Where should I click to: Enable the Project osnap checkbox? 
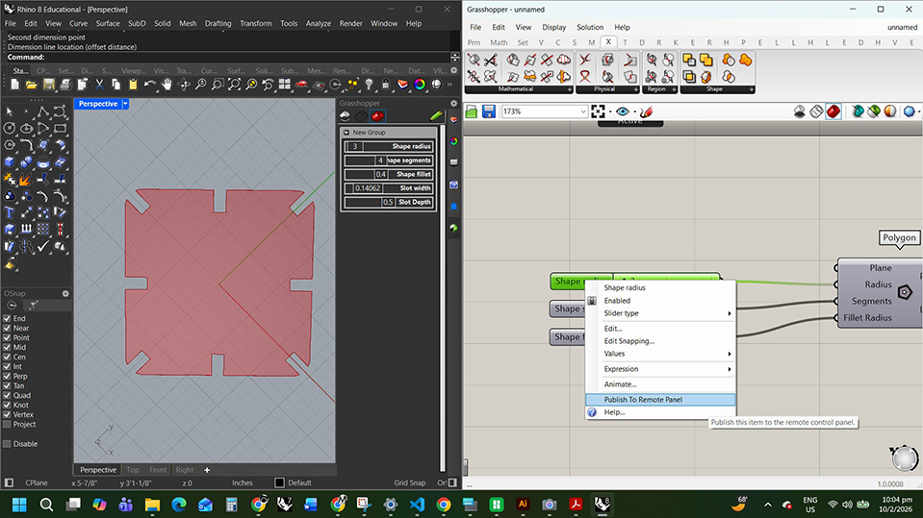[8, 424]
